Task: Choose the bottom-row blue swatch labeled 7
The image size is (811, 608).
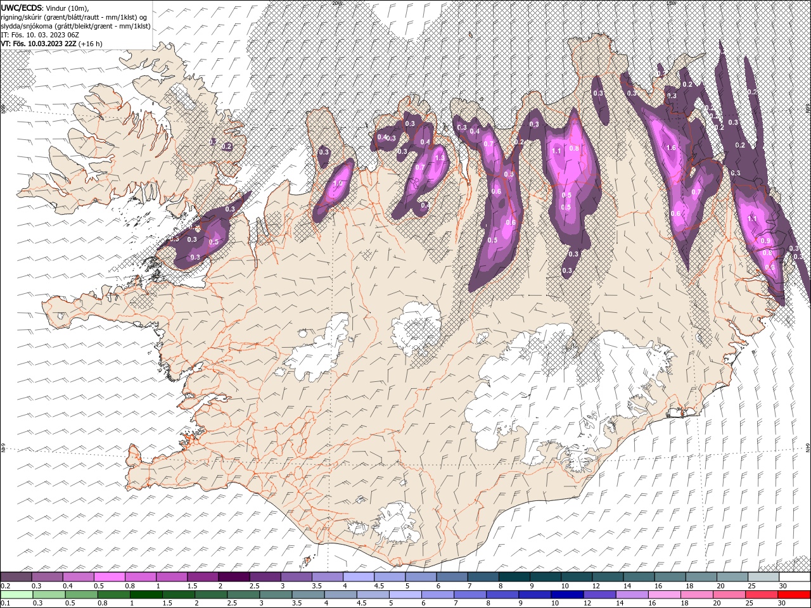Action: coord(469,595)
